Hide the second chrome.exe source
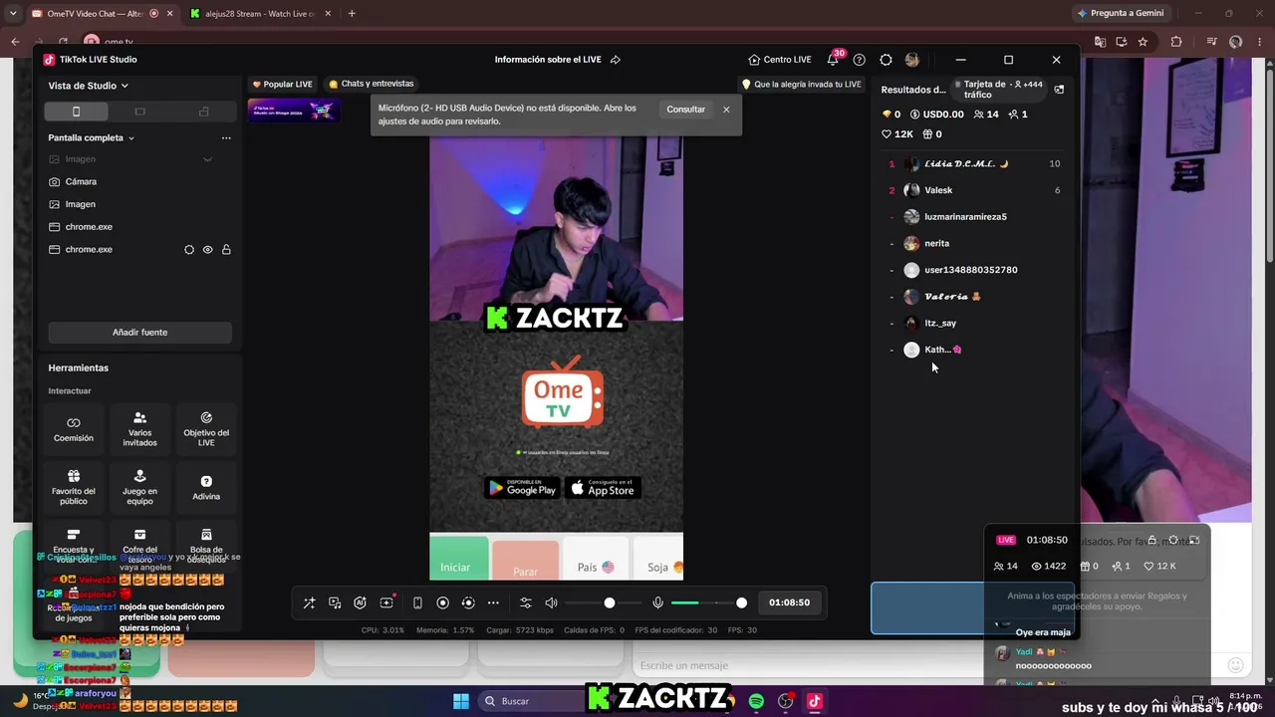 [207, 250]
